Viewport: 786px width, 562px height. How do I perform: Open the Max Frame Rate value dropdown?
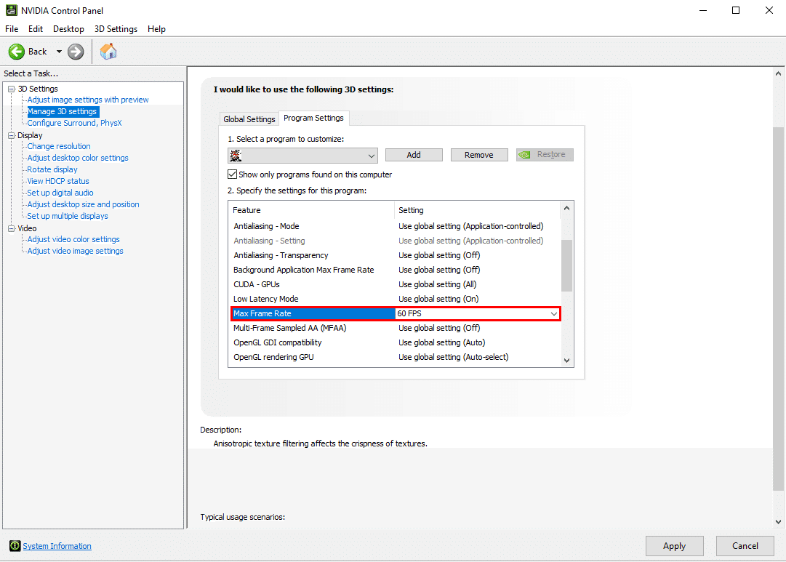pos(553,314)
